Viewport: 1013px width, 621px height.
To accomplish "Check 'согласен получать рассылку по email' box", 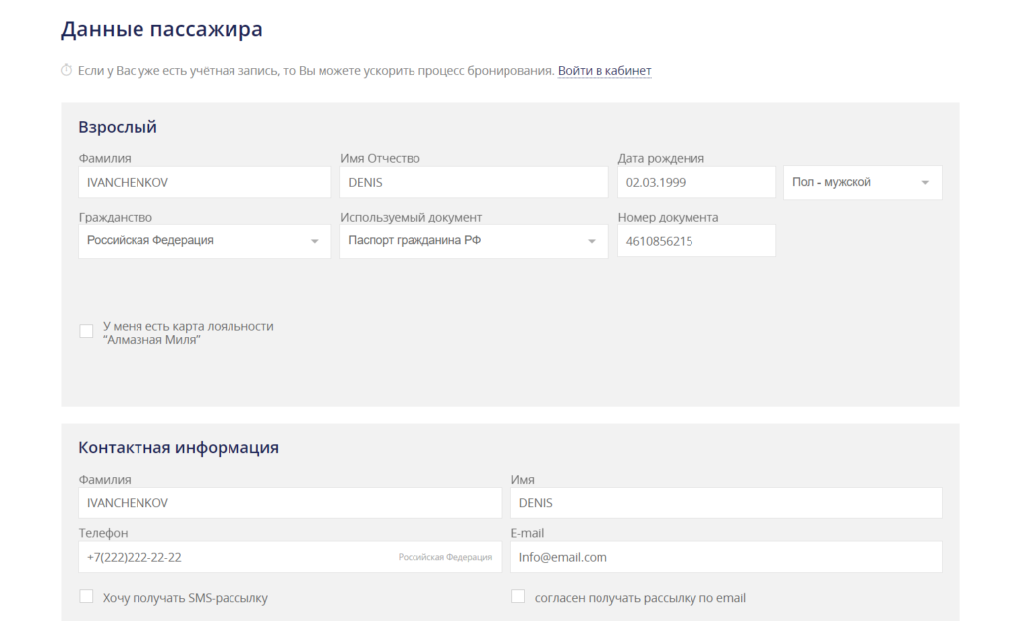I will 518,597.
